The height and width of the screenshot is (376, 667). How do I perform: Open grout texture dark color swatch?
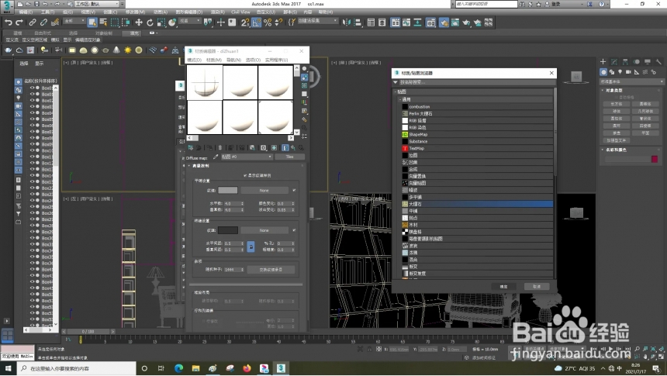coord(227,230)
